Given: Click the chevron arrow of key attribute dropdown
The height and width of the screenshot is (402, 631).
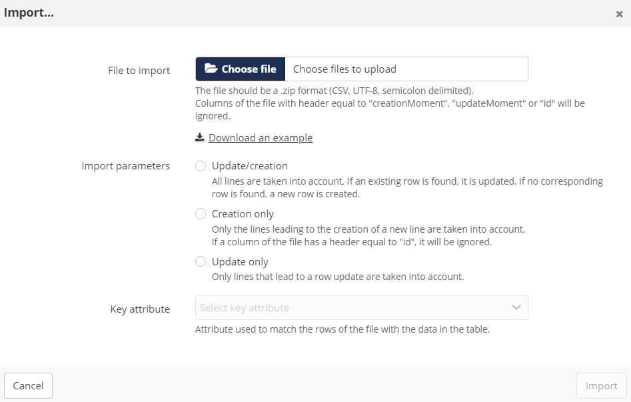Looking at the screenshot, I should pyautogui.click(x=516, y=307).
